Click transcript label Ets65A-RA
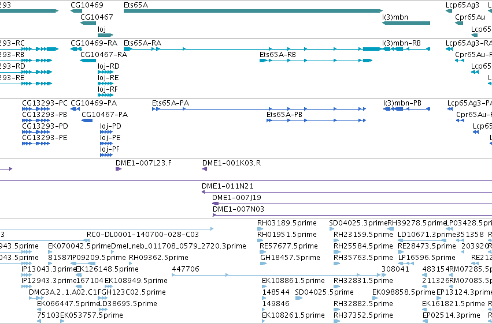Screen dimensions: 492x324 pyautogui.click(x=142, y=43)
